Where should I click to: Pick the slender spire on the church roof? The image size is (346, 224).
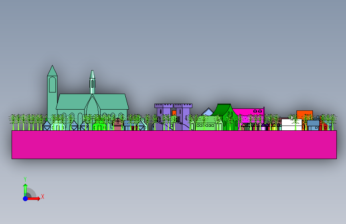click(x=92, y=82)
